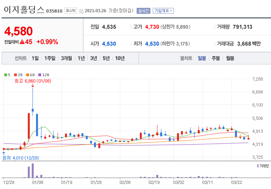
Task: Click the red up-triangle change indicator
Action: tap(22, 42)
